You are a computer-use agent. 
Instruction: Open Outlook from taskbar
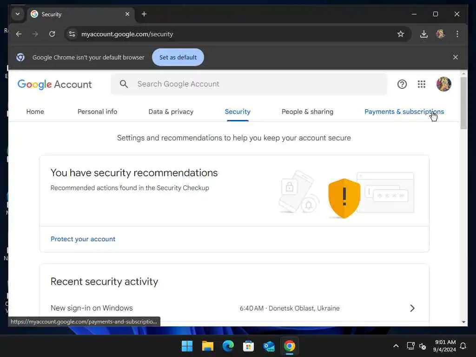point(269,346)
